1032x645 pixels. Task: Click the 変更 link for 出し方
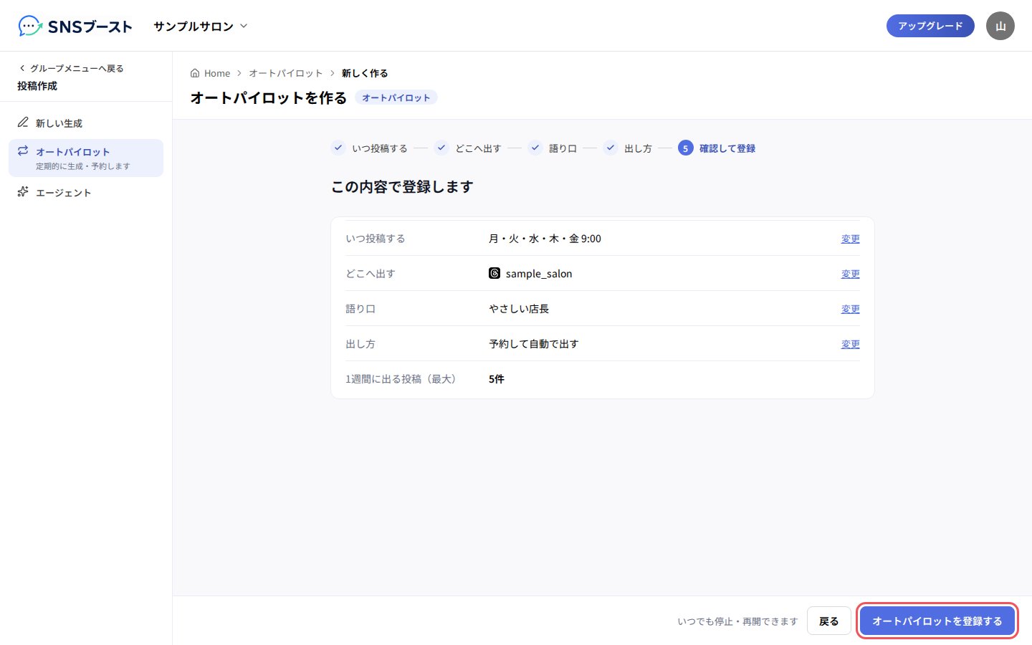851,344
